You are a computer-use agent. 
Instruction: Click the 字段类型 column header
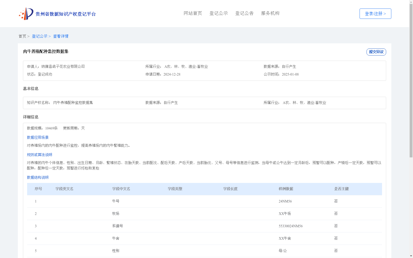tap(175, 189)
